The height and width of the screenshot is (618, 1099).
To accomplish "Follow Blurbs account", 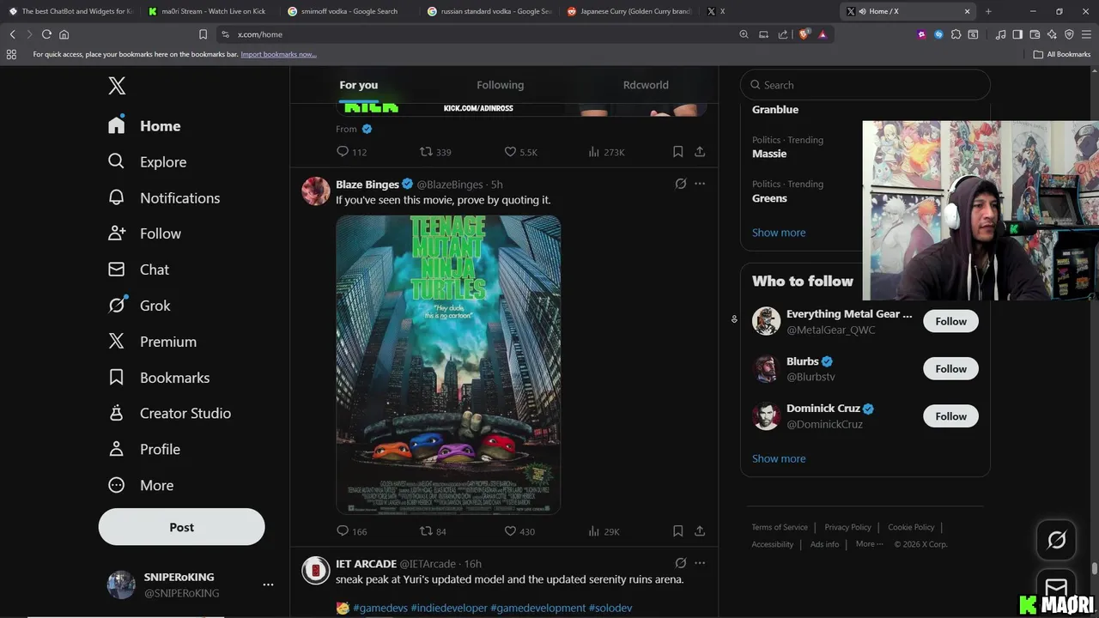I will (x=950, y=369).
